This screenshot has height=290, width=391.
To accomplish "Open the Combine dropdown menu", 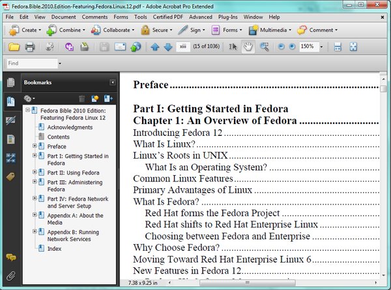I will click(x=66, y=30).
